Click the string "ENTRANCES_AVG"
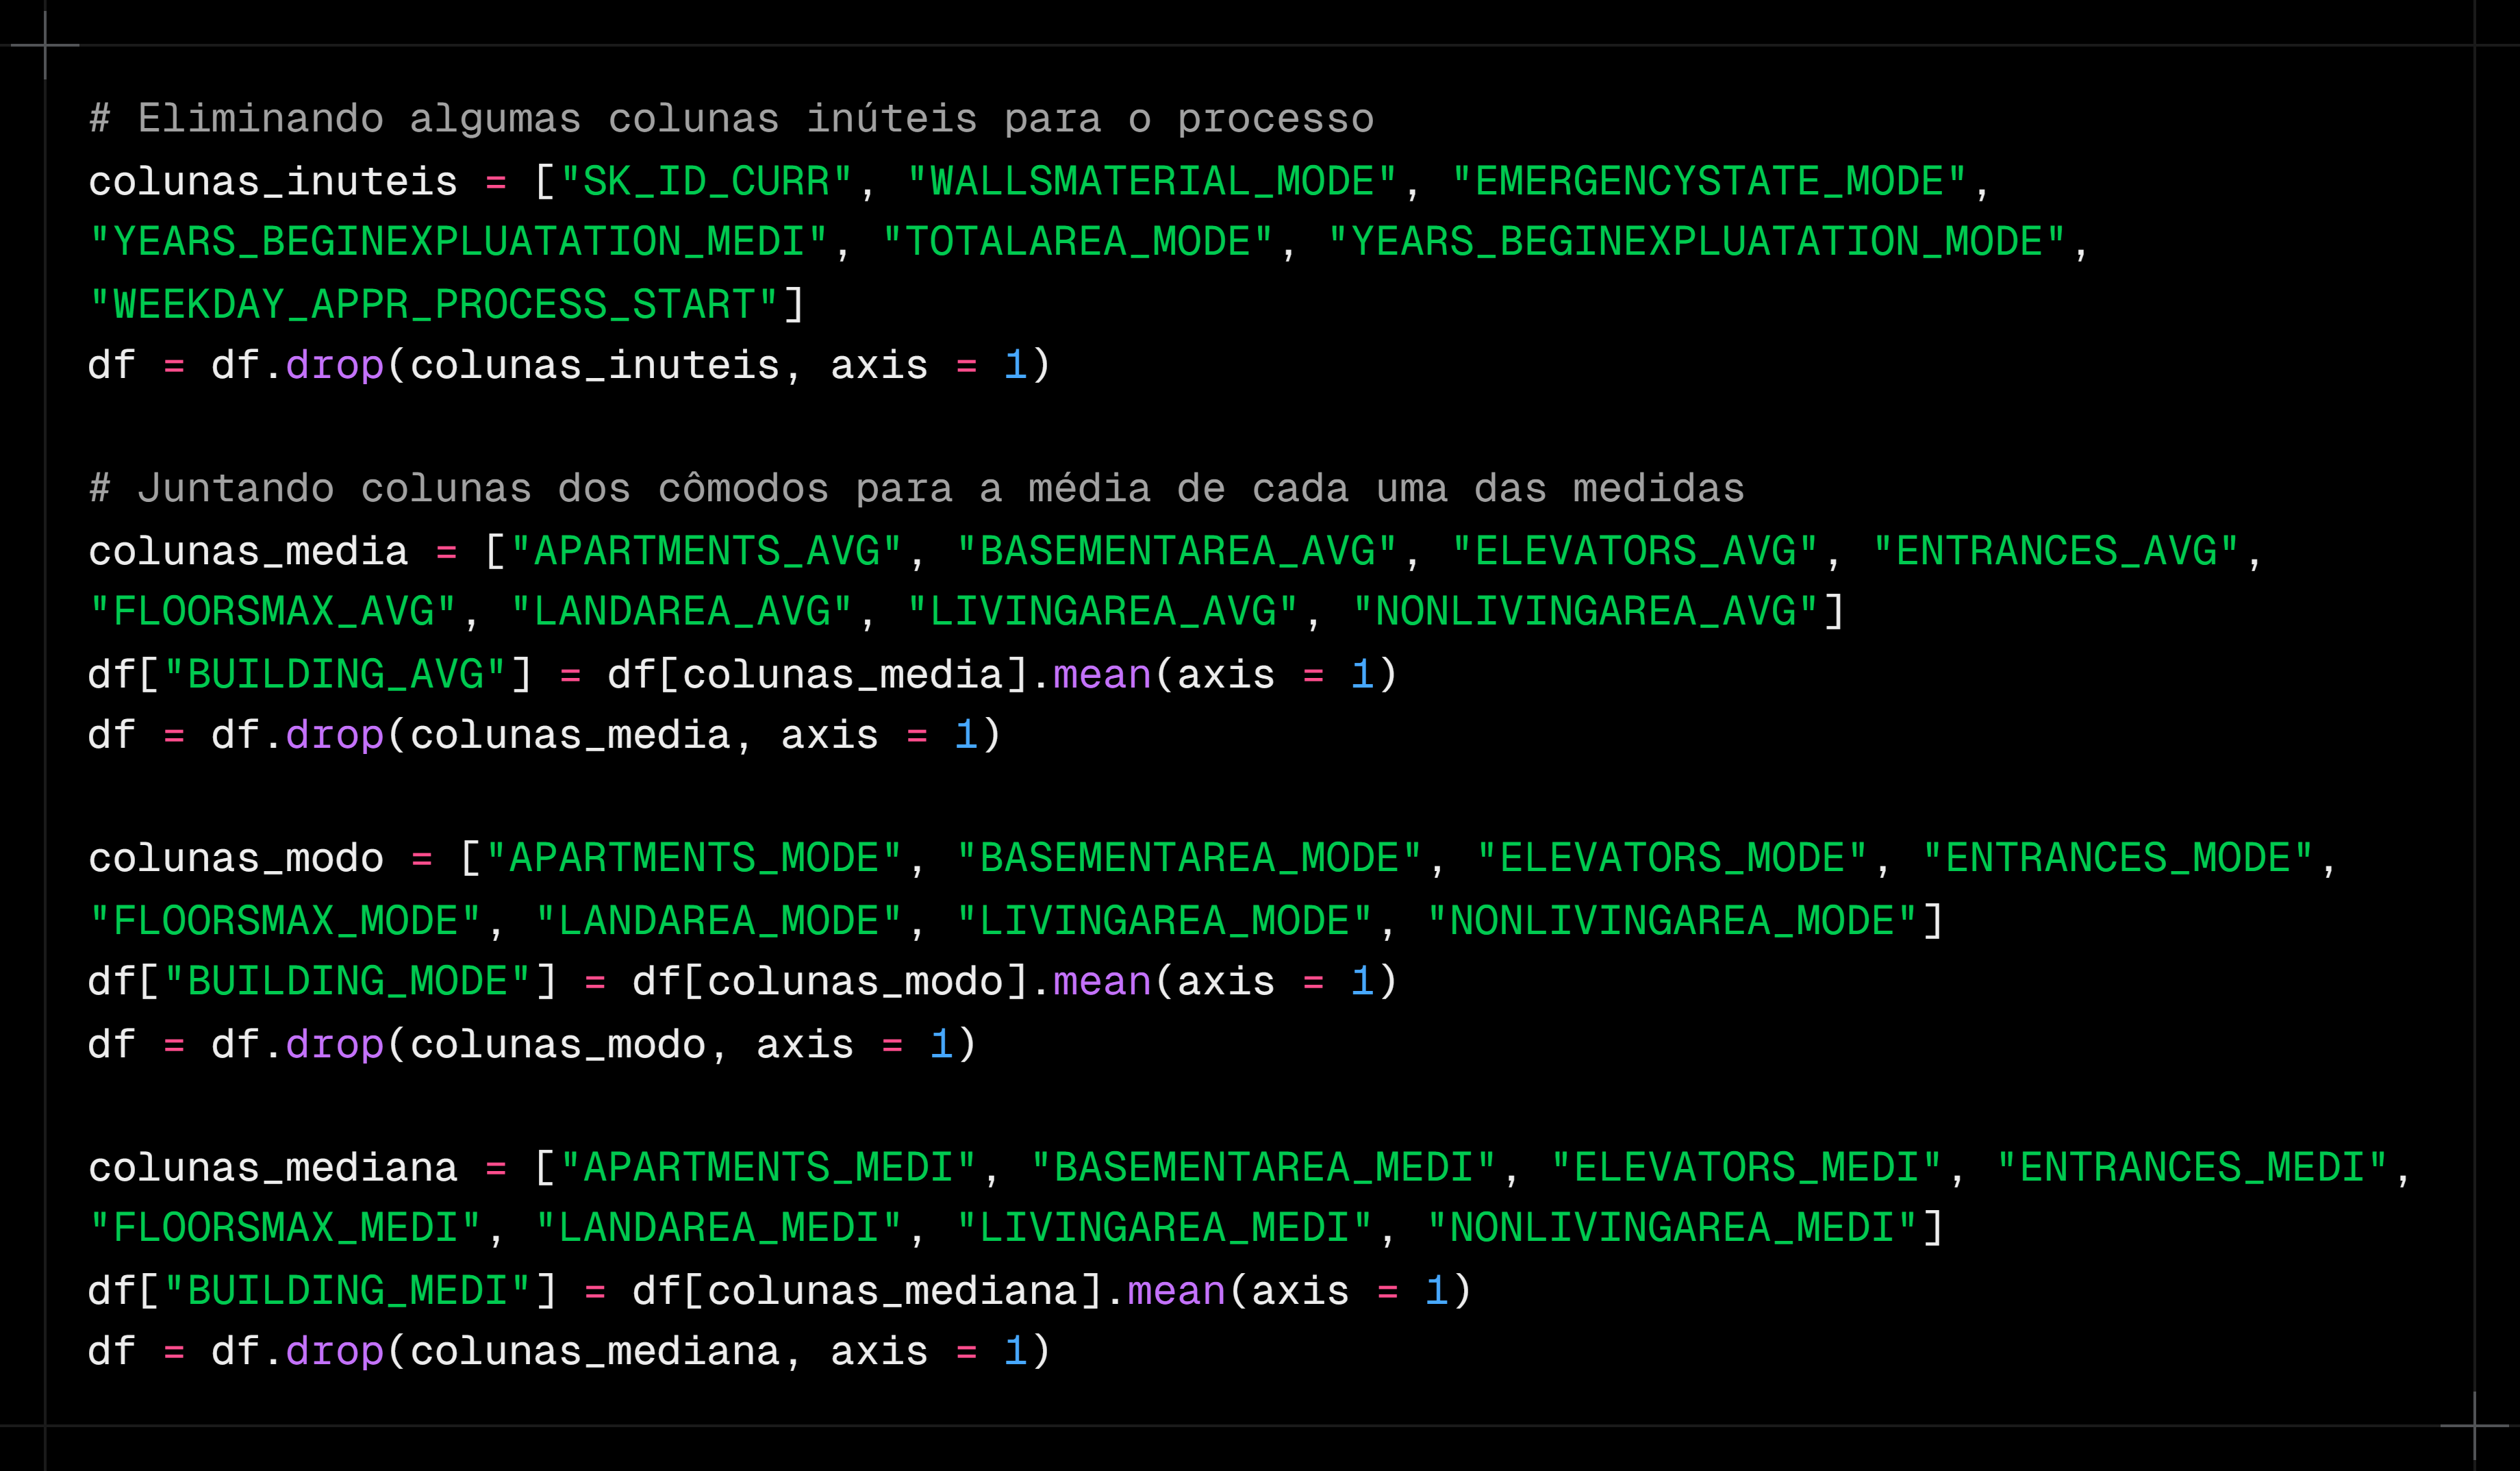 click(2056, 552)
